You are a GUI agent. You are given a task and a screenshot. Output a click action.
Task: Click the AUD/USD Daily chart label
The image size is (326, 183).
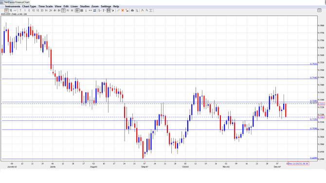click(14, 14)
